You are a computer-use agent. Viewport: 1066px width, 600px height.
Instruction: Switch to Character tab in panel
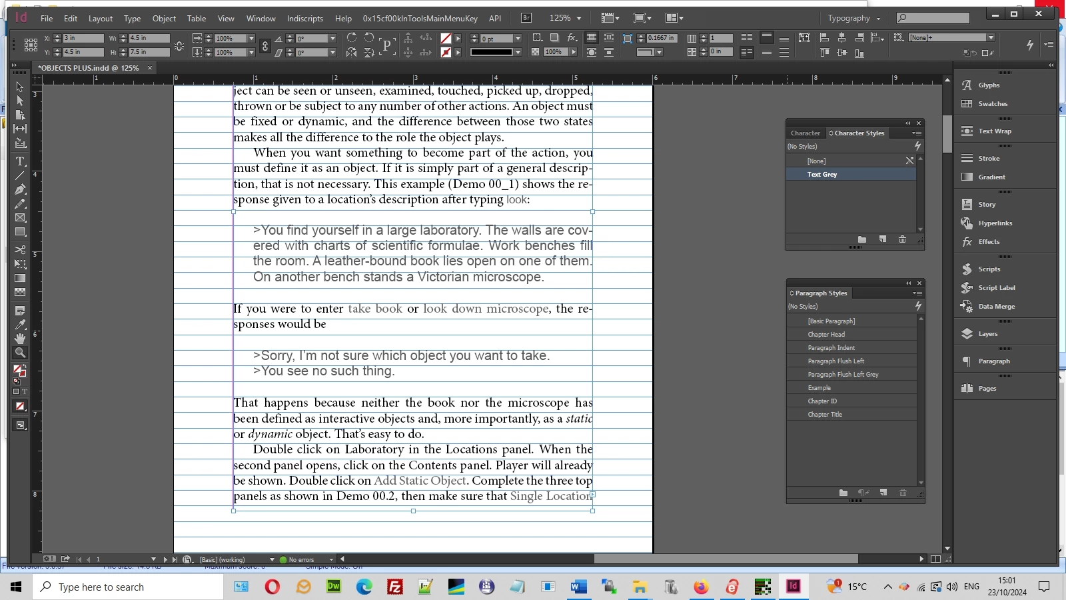(x=805, y=133)
